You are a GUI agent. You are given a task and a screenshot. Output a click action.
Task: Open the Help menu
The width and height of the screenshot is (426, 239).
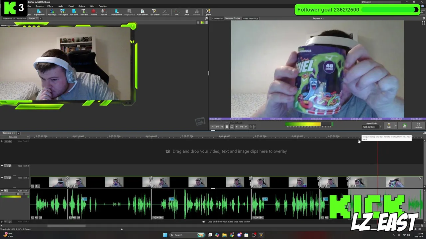pyautogui.click(x=92, y=6)
